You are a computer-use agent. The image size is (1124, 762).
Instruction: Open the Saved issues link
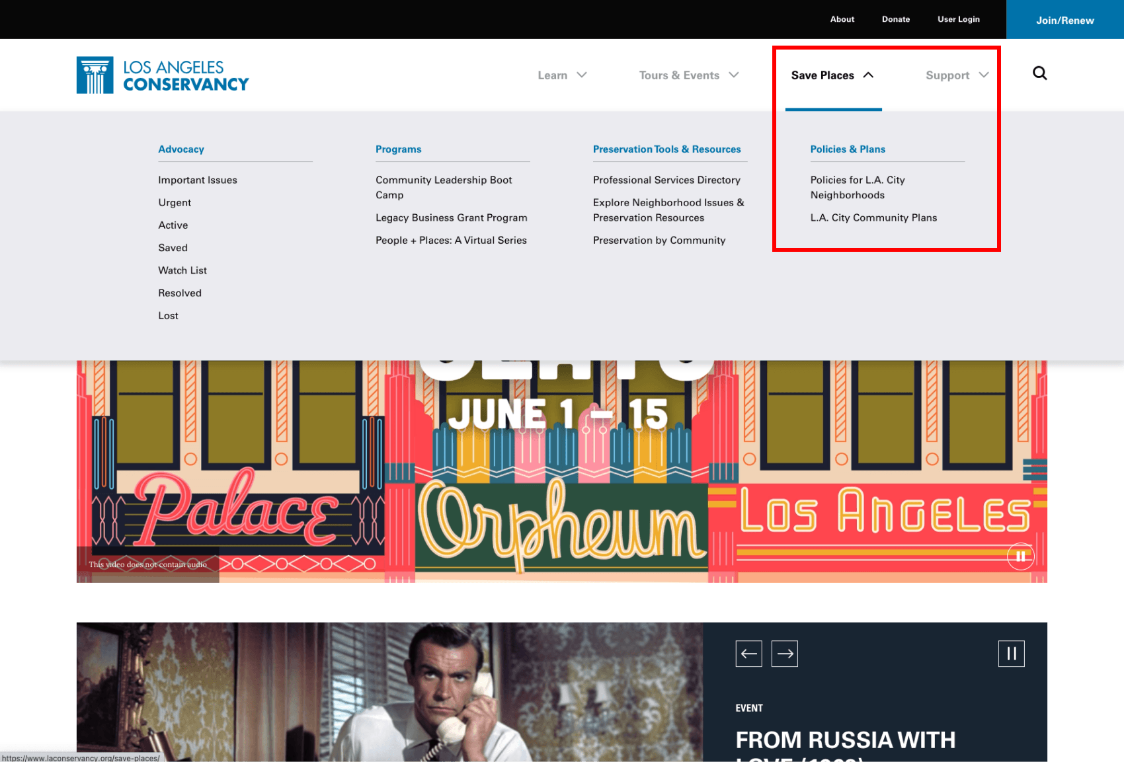tap(173, 247)
